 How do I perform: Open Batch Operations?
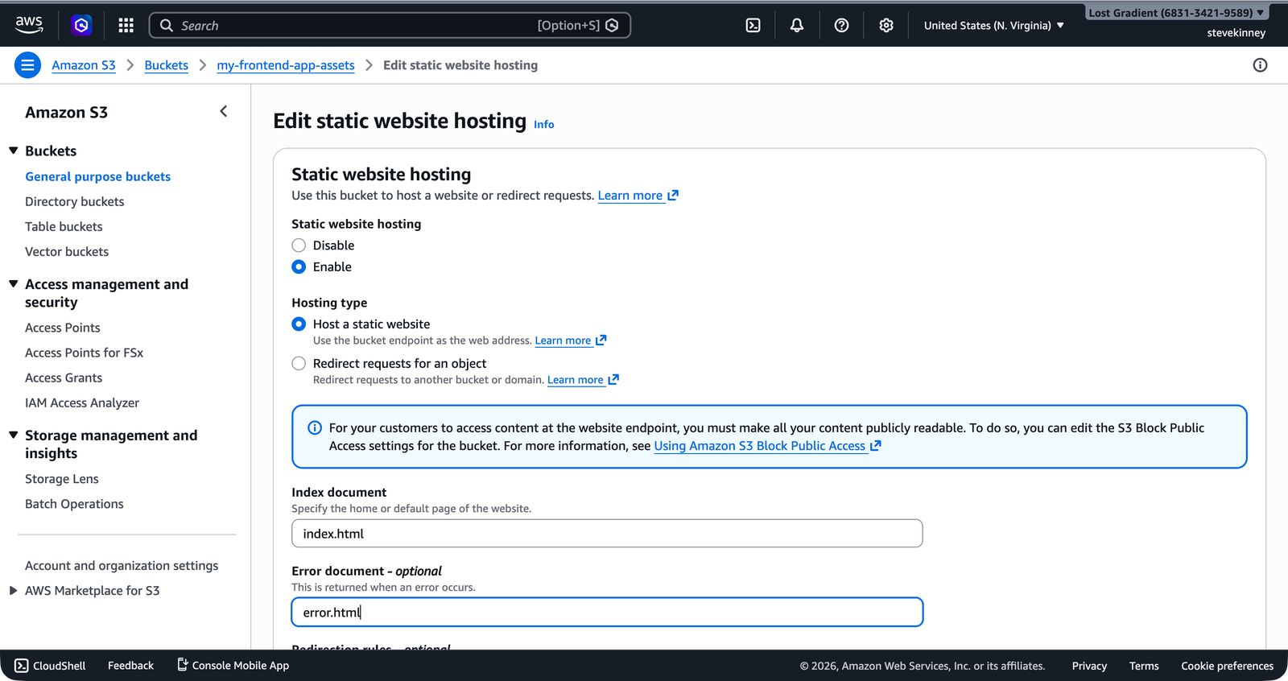pyautogui.click(x=74, y=504)
